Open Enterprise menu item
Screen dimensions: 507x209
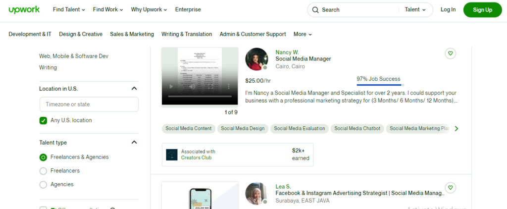click(x=188, y=10)
